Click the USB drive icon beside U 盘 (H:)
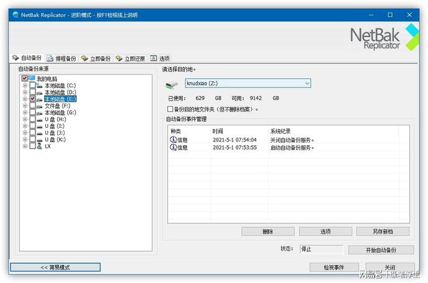Image resolution: width=428 pixels, height=283 pixels. pos(40,119)
